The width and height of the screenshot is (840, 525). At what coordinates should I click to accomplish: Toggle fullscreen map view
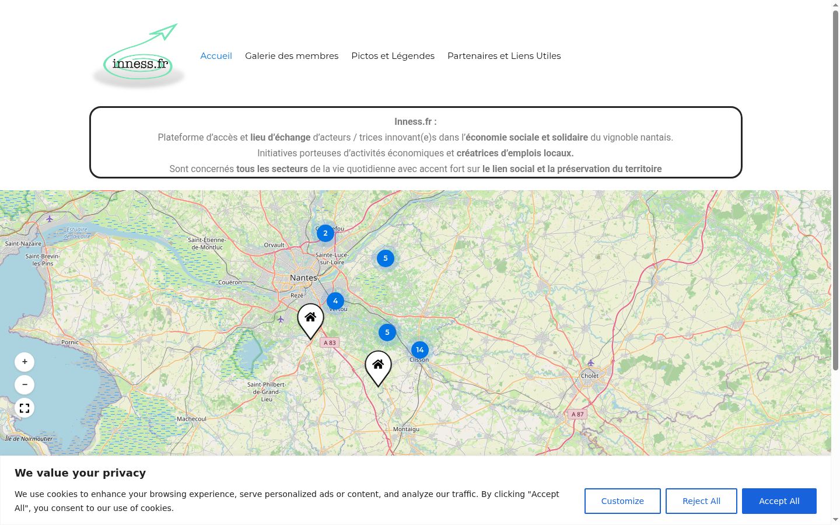click(x=24, y=408)
